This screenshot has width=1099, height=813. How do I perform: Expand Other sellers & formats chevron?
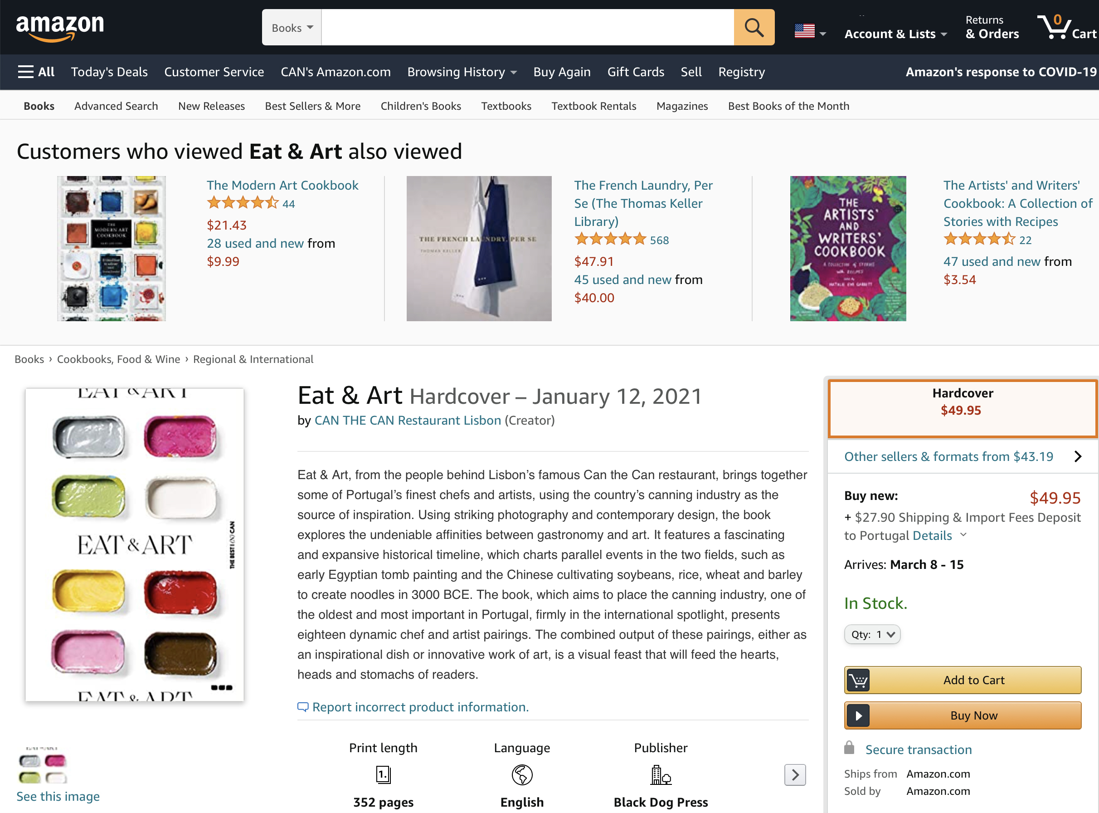point(1078,456)
